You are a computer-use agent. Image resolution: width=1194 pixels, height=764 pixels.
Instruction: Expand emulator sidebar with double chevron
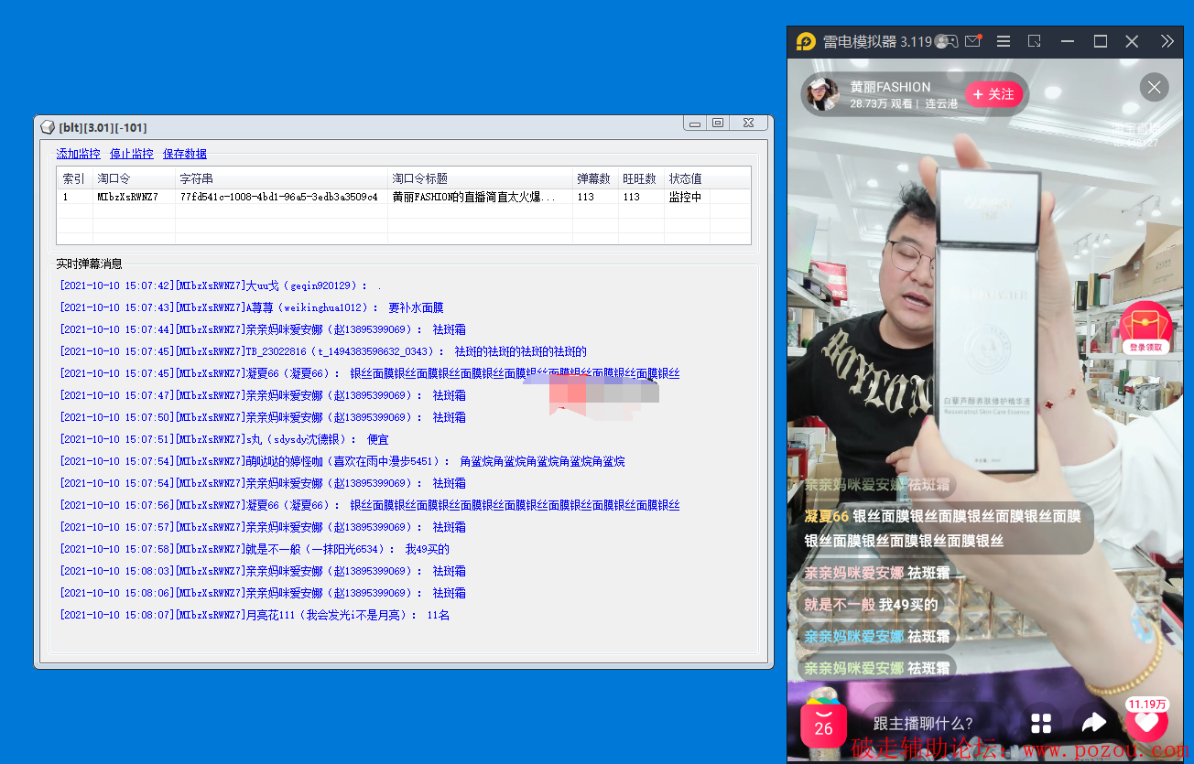1167,41
